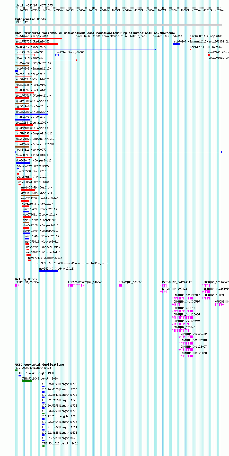Select the %ID:92.741|Length:1722 duplication label
This screenshot has width=229, height=456.
tap(59, 416)
